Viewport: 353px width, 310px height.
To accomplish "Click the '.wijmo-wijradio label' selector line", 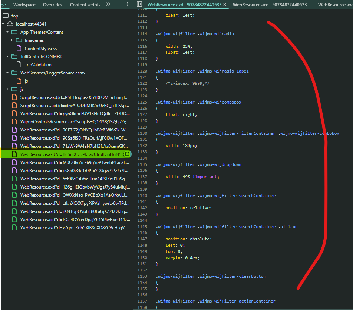I will (x=202, y=71).
